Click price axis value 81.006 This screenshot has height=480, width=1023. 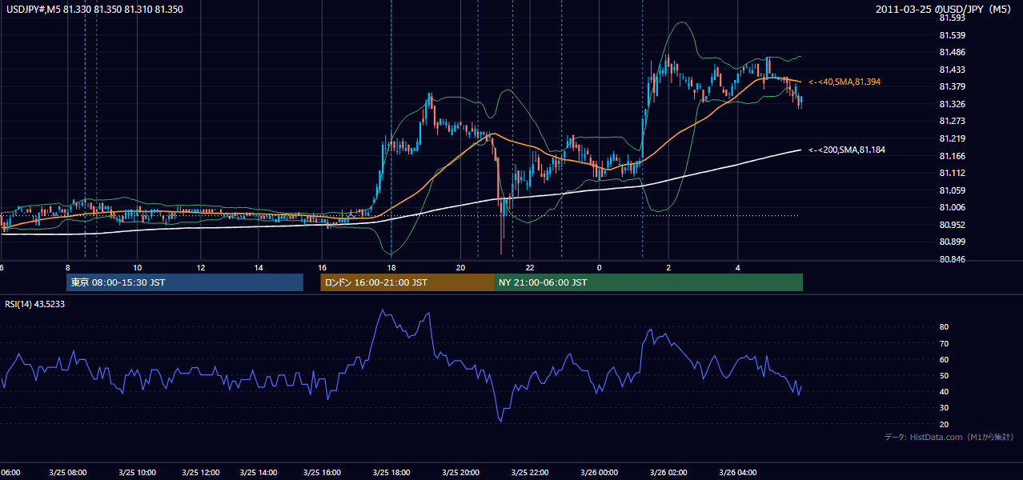(x=952, y=207)
